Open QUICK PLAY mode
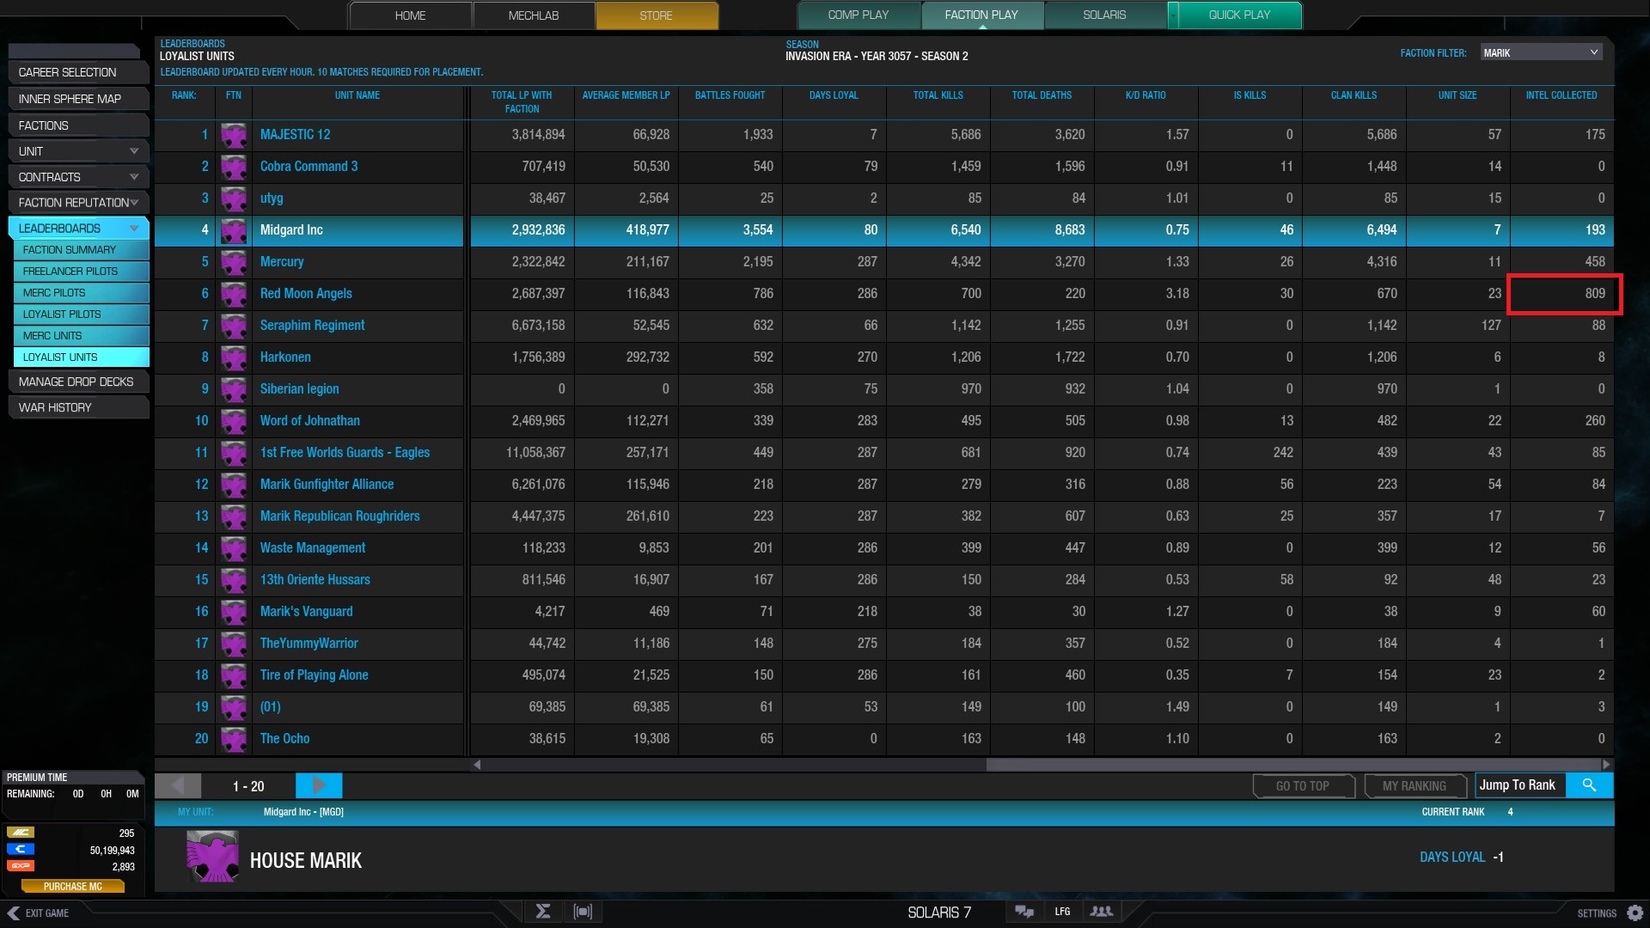The image size is (1650, 928). tap(1239, 15)
